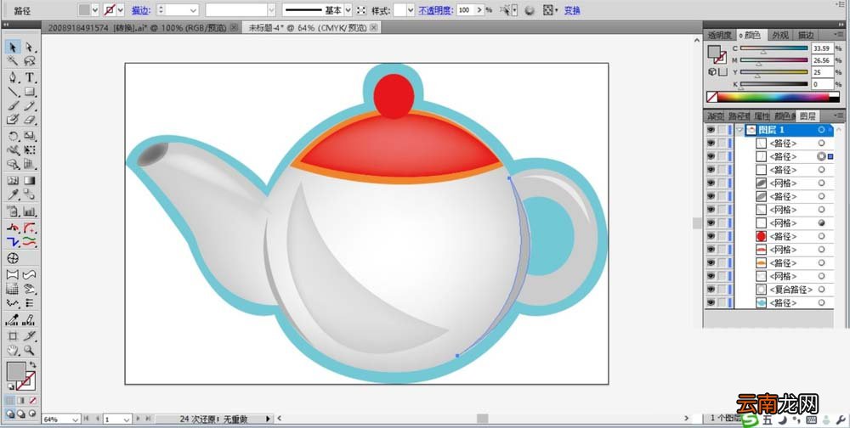Viewport: 850px width, 428px height.
Task: Open the stroke weight dropdown
Action: point(193,9)
